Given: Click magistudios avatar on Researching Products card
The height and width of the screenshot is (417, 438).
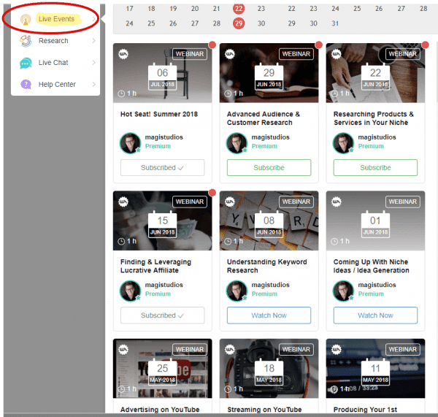Looking at the screenshot, I should pyautogui.click(x=343, y=143).
